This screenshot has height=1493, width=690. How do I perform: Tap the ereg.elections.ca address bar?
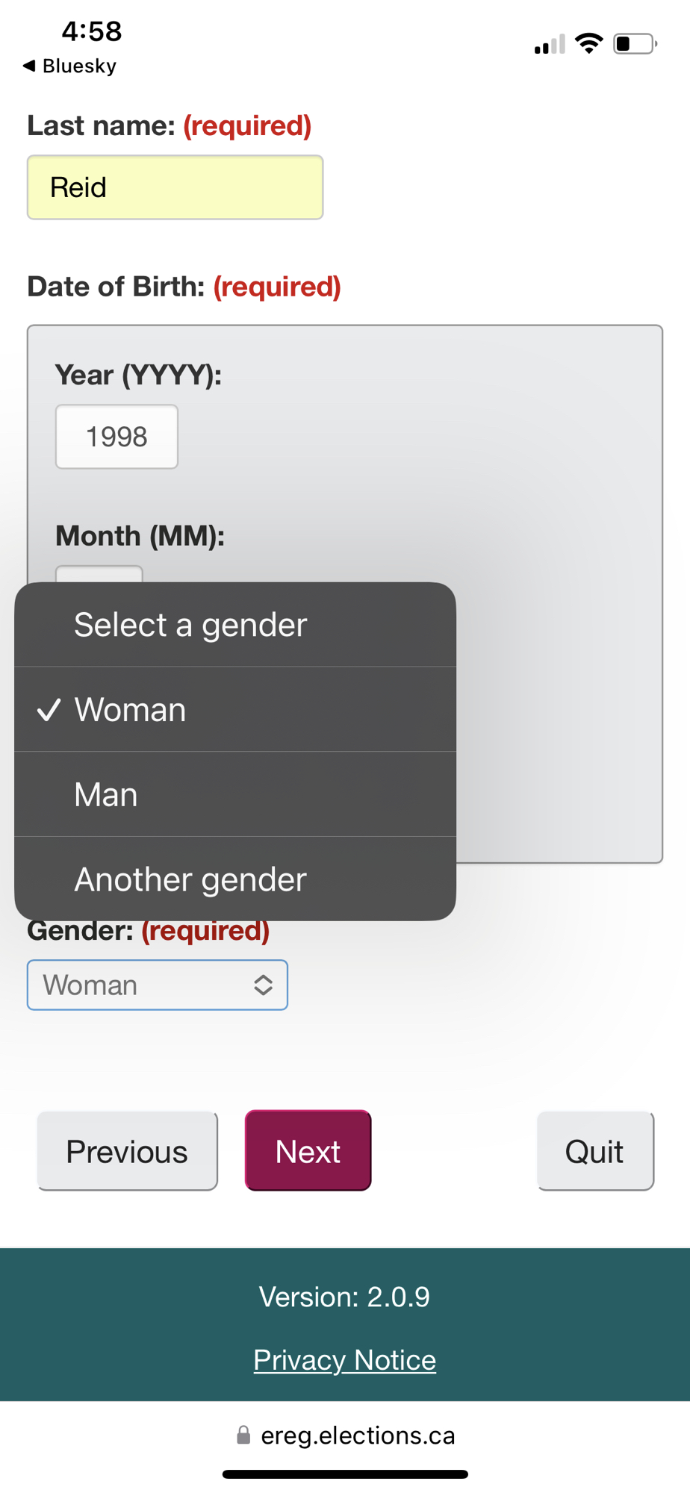coord(357,1435)
